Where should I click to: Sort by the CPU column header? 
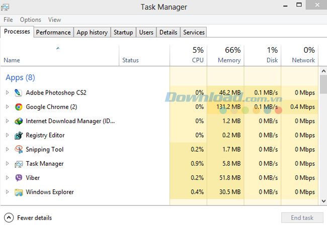tap(188, 55)
